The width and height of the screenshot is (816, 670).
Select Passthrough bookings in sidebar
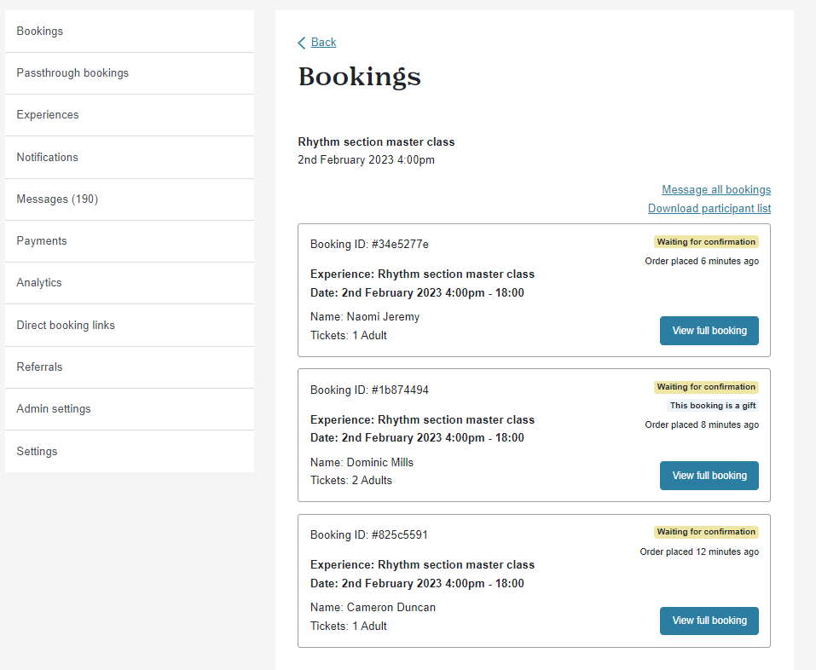point(130,73)
